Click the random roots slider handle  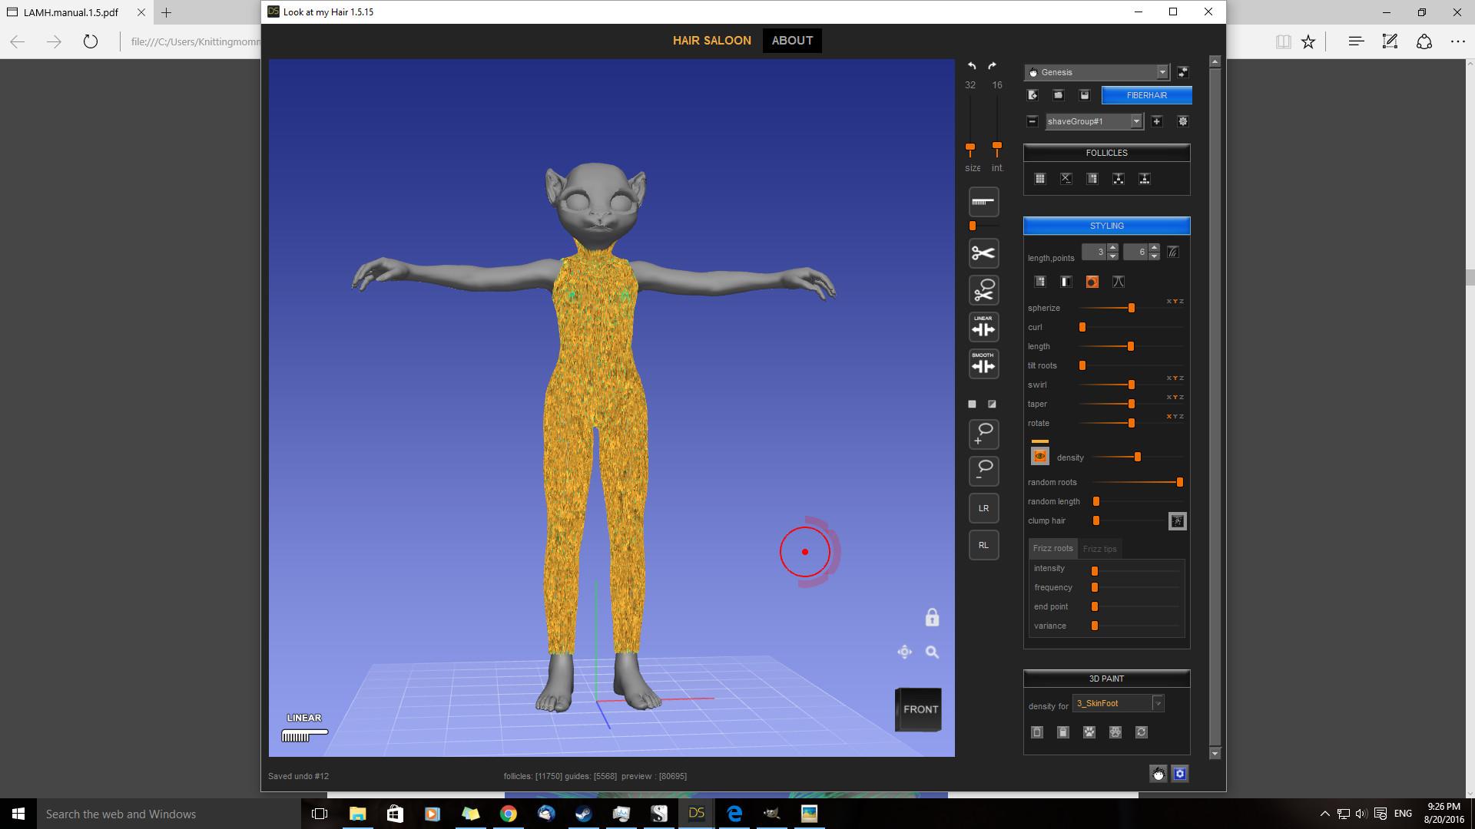click(1179, 482)
